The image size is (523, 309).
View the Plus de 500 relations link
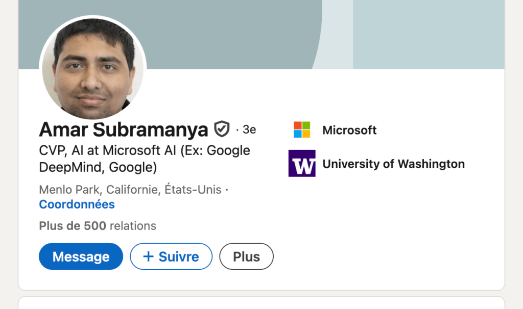(97, 225)
